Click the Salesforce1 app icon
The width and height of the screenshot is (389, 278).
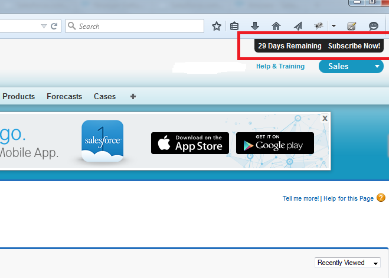point(103,141)
